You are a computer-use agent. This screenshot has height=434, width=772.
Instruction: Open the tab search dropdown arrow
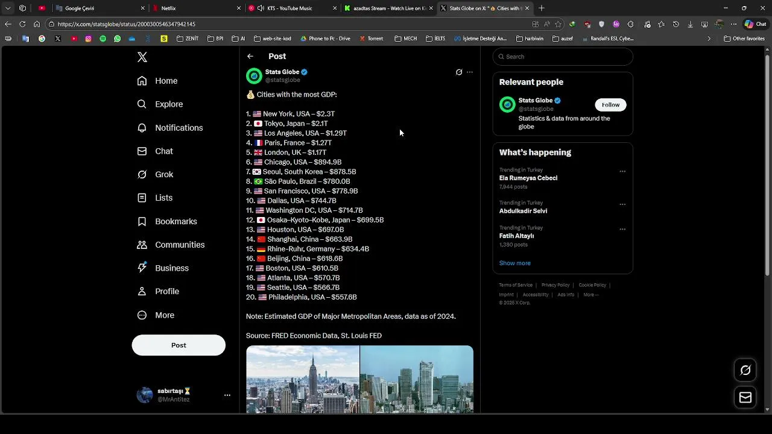8,8
